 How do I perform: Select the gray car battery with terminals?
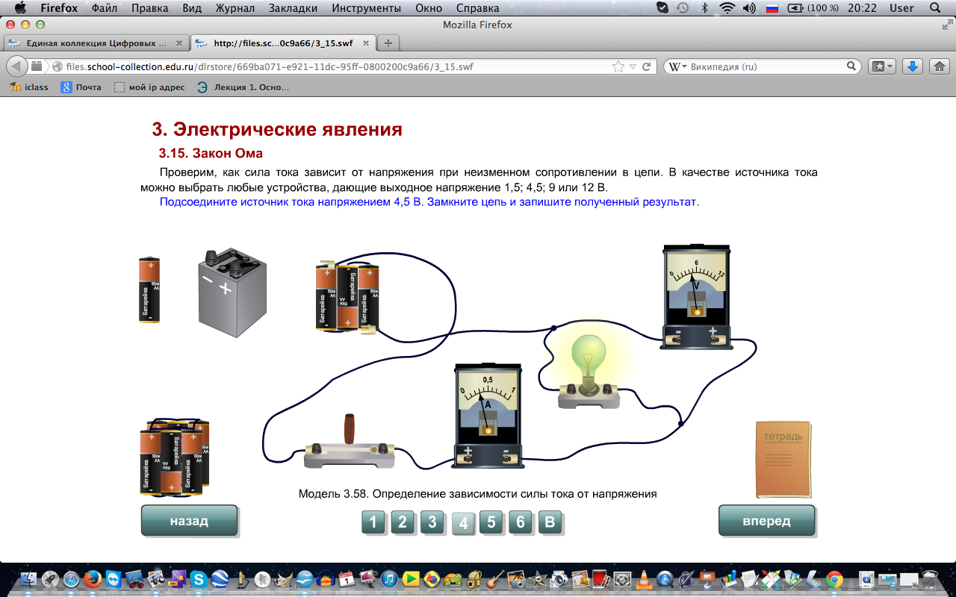[x=232, y=293]
